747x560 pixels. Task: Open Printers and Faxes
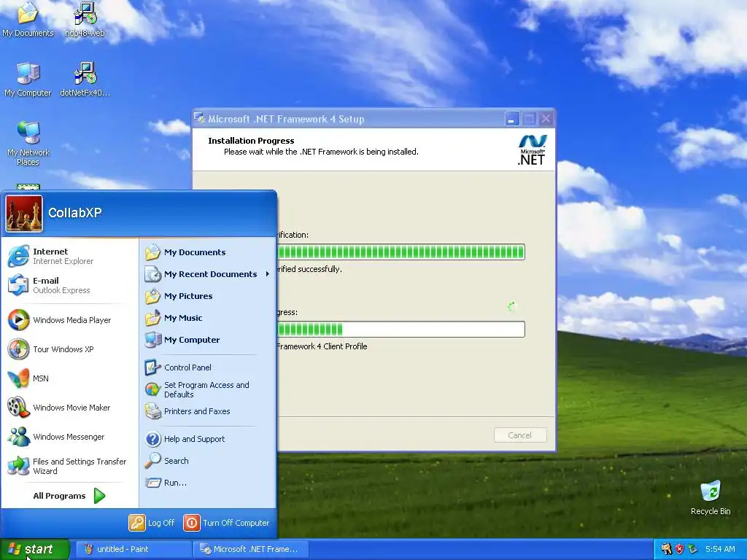click(207, 411)
